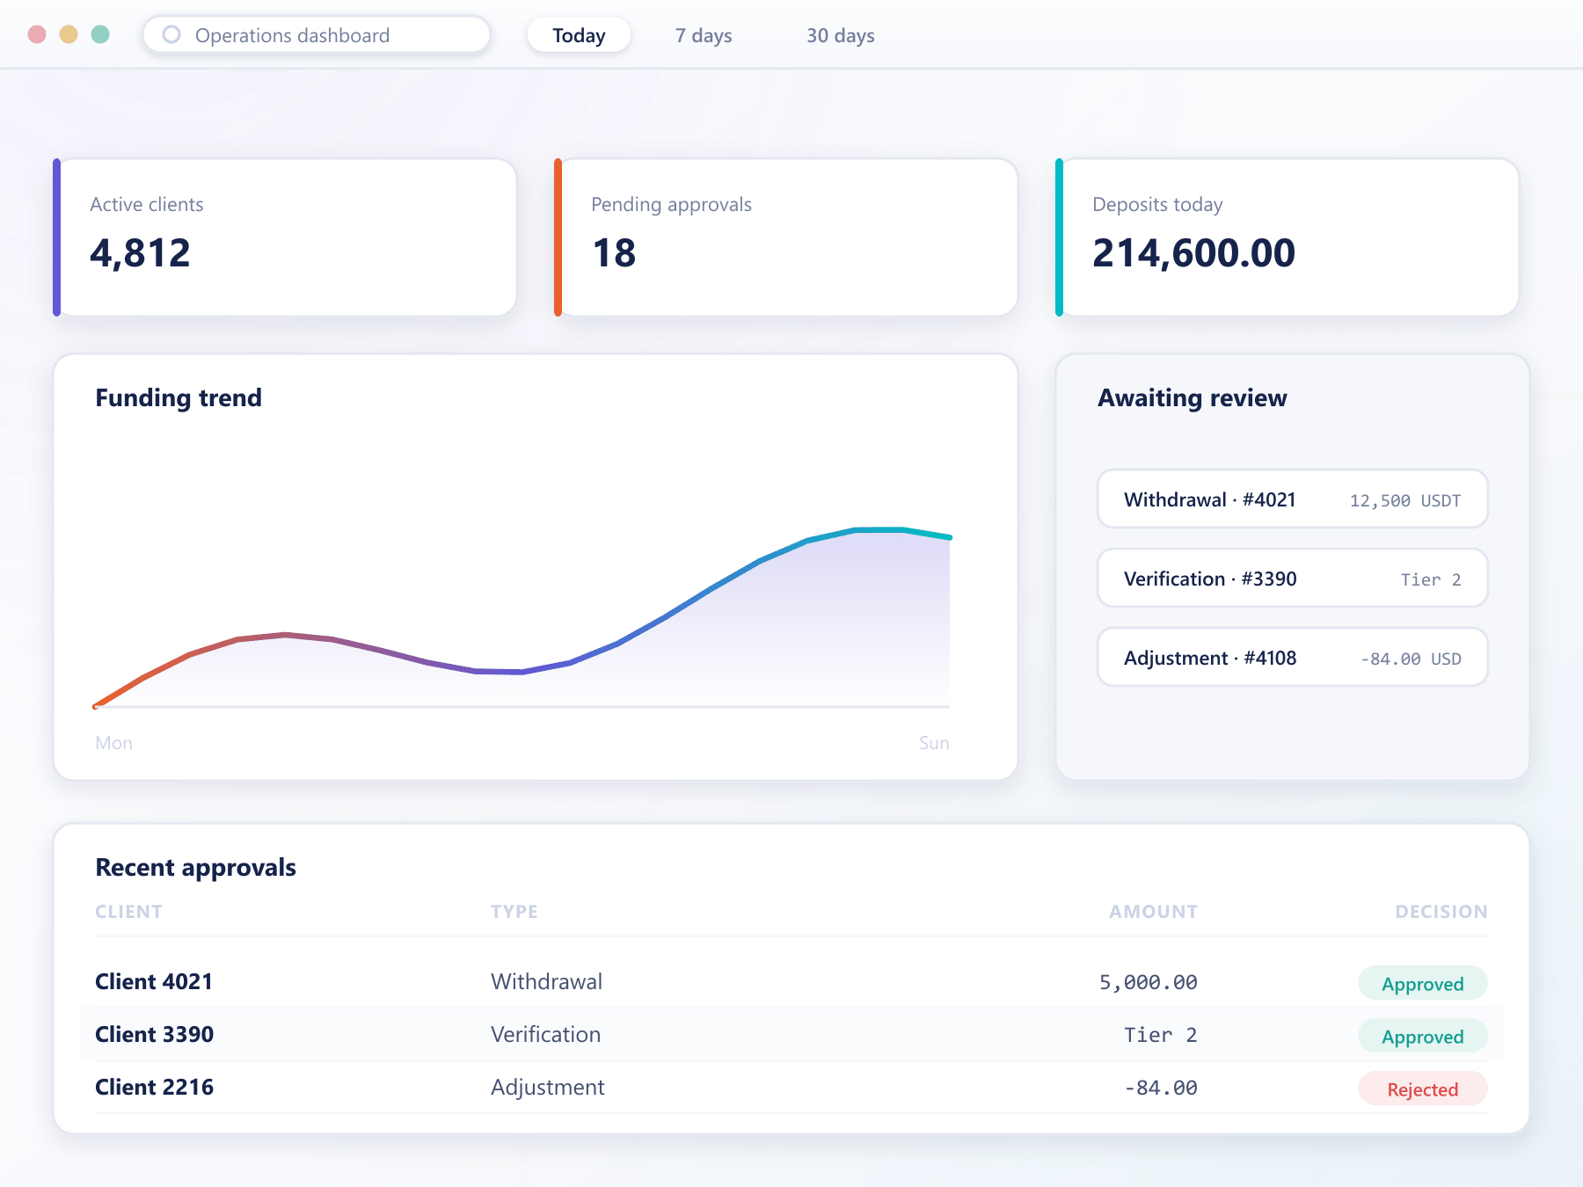Click the Sun axis label
This screenshot has width=1583, height=1187.
click(934, 743)
